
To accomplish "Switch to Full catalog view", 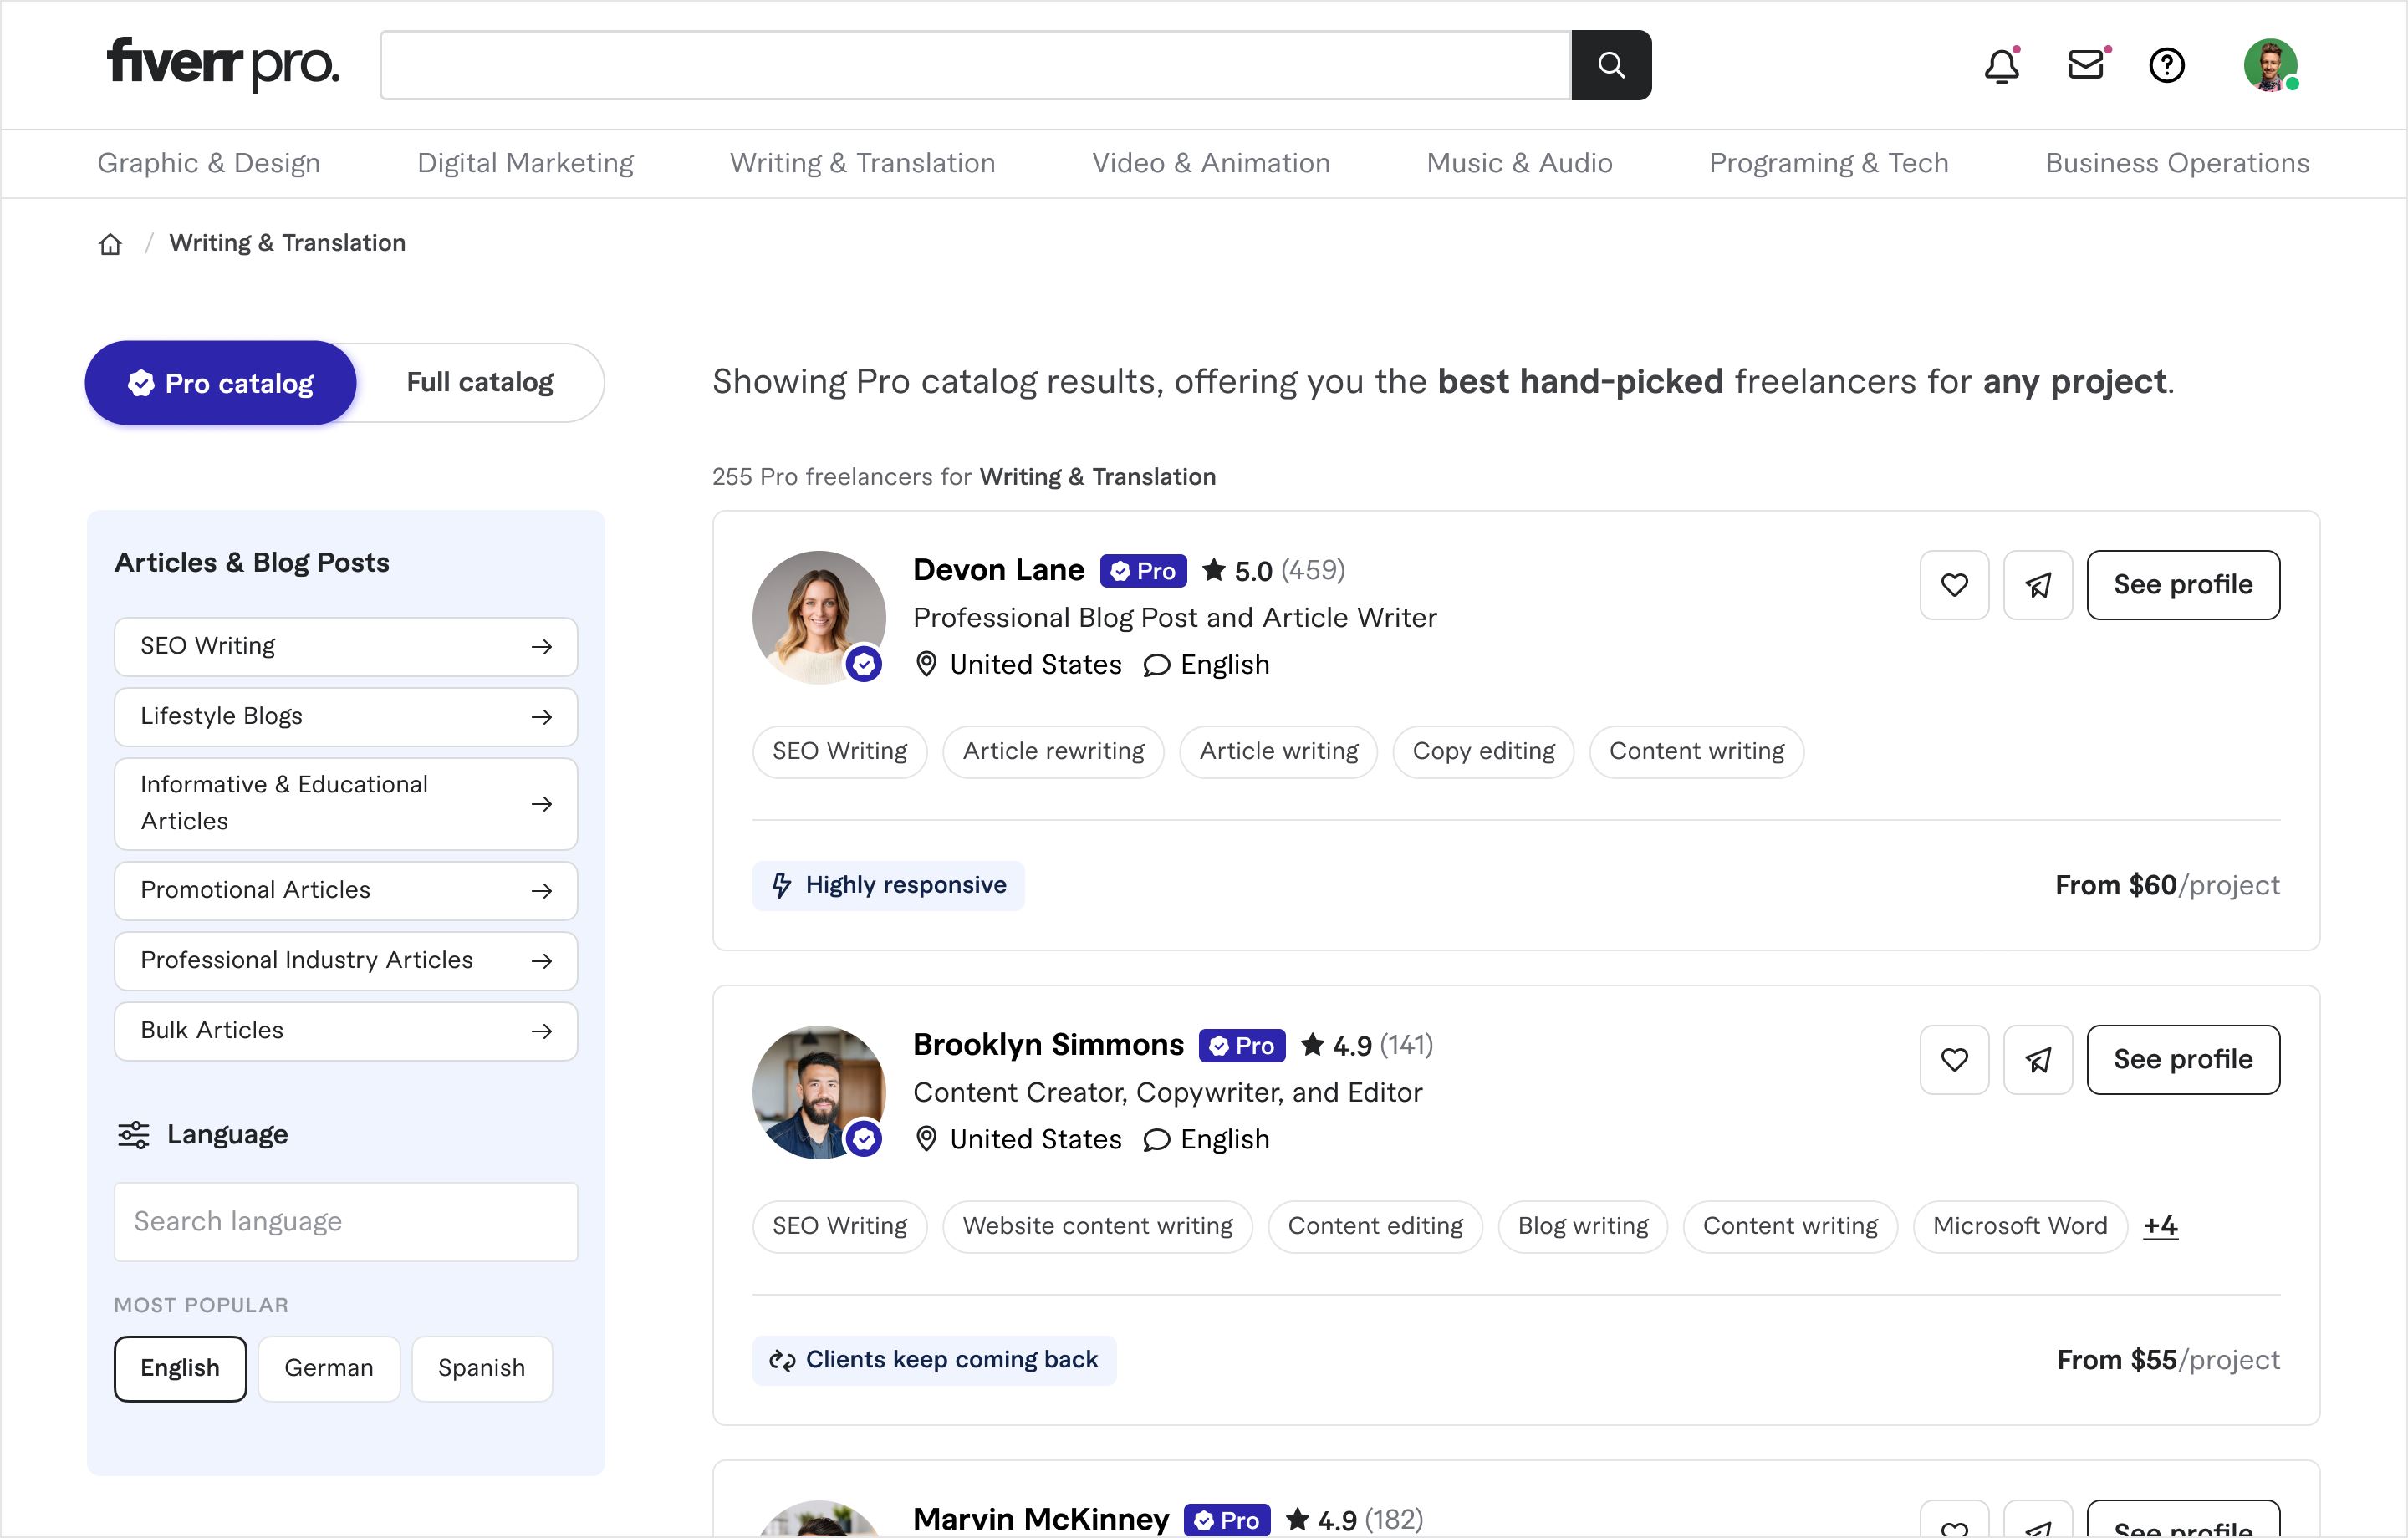I will click(480, 383).
